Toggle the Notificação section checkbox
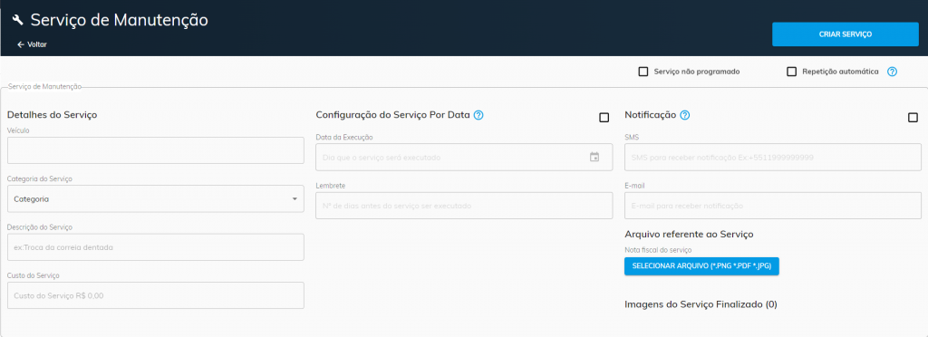The height and width of the screenshot is (337, 928). coord(913,118)
